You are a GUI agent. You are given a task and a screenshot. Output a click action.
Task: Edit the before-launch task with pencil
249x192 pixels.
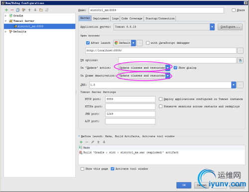(x=93, y=142)
